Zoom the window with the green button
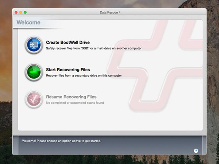 pos(25,12)
